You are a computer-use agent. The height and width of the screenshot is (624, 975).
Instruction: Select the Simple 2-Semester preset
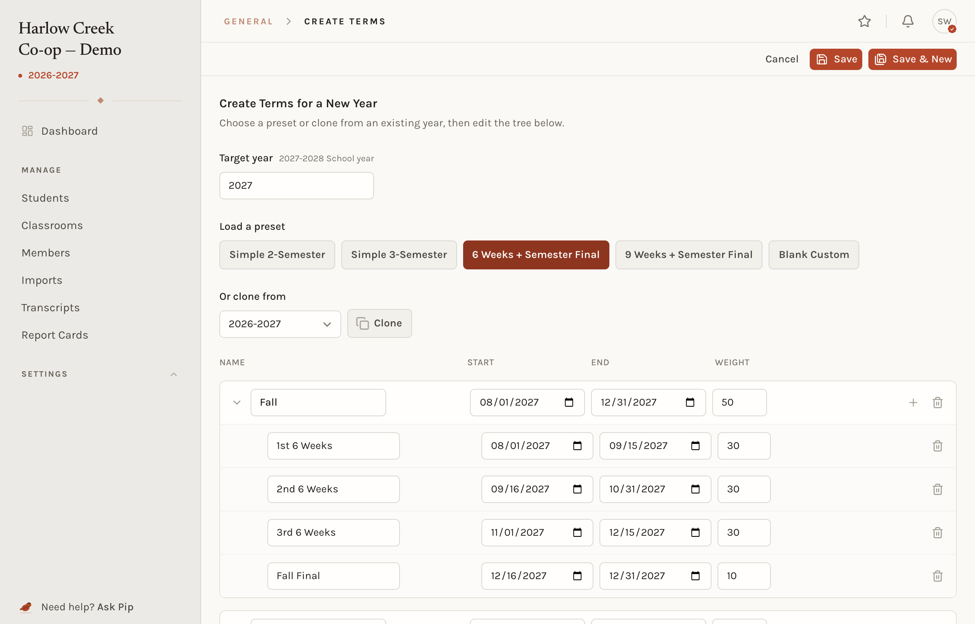277,255
